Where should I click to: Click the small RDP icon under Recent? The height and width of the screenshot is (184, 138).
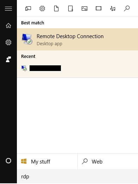point(24,68)
